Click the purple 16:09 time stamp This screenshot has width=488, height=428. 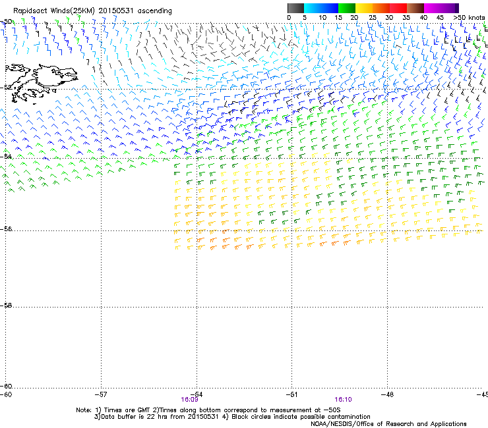coord(189,400)
